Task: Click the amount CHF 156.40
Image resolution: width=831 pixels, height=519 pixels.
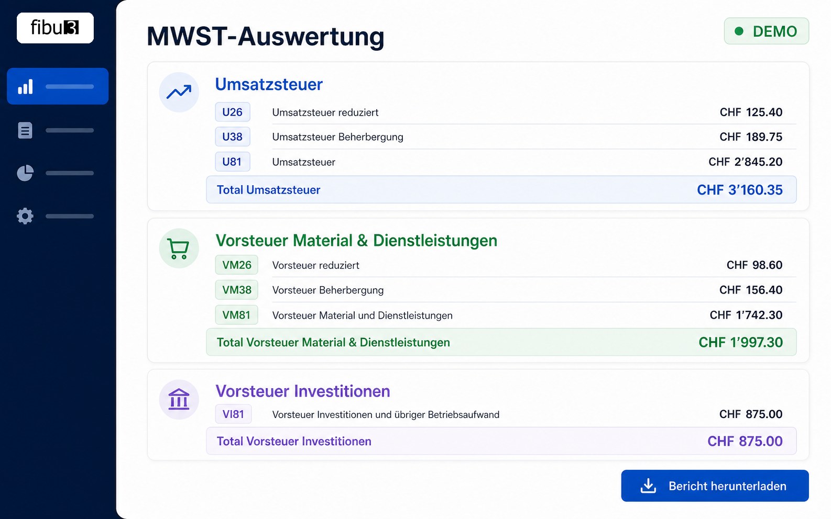Action: point(751,290)
